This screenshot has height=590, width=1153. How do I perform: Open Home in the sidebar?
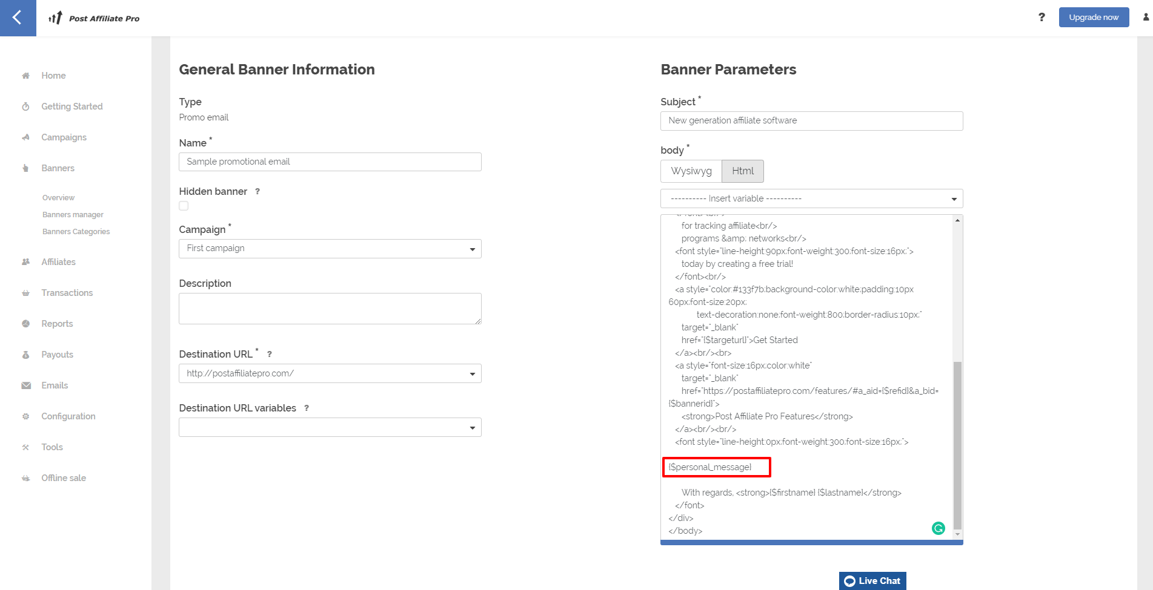(x=53, y=76)
